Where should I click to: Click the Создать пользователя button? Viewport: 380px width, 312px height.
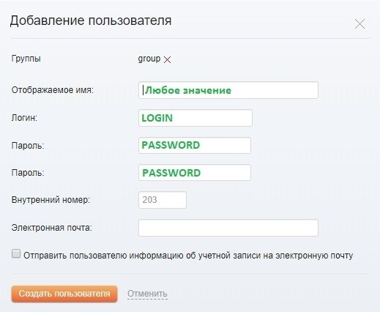point(64,294)
